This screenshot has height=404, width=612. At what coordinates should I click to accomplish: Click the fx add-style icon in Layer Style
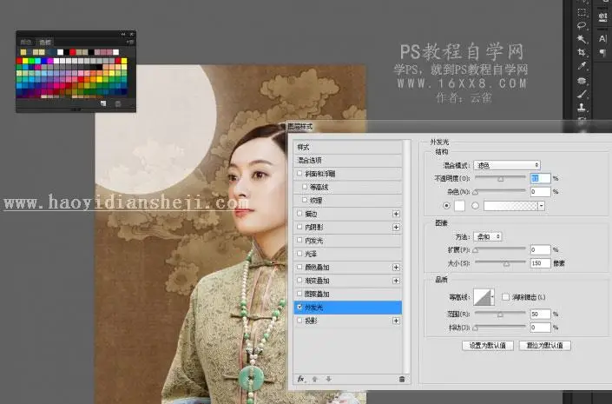(x=300, y=379)
